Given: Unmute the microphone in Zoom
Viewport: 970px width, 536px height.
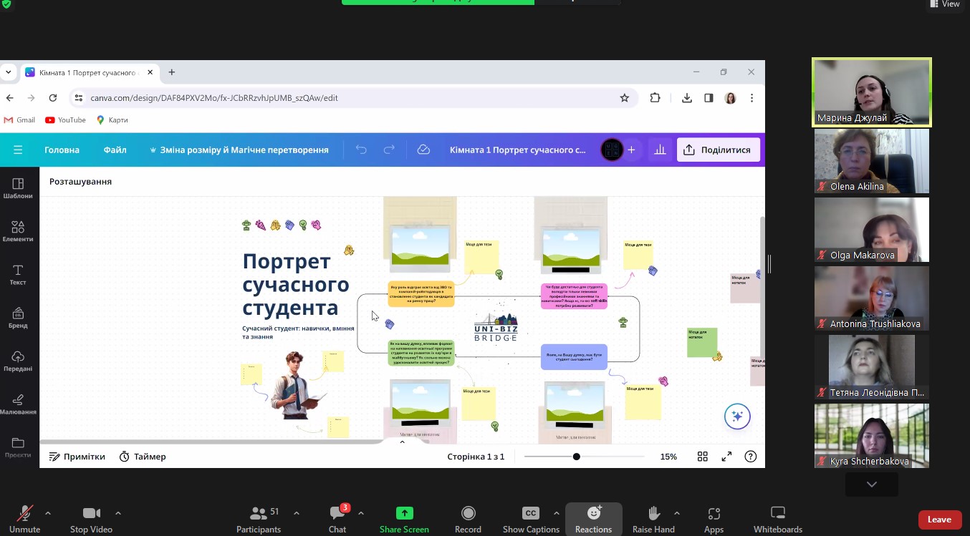Looking at the screenshot, I should pos(24,519).
